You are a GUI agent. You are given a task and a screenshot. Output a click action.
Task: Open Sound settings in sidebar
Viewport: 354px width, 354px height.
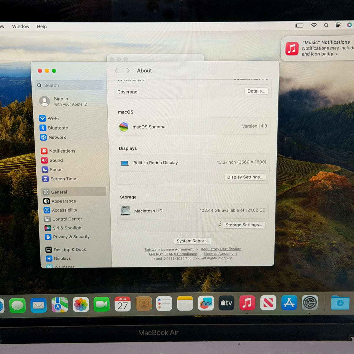52,160
